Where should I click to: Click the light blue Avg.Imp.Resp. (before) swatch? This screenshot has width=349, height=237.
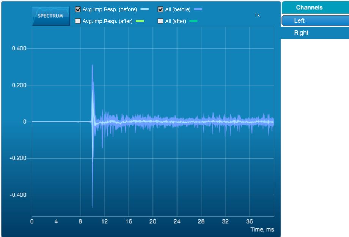click(145, 9)
